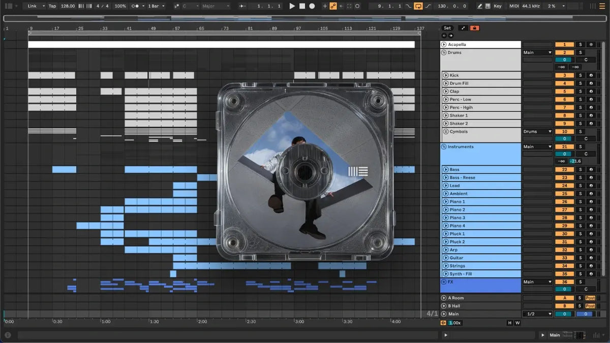This screenshot has width=610, height=343.
Task: Click the orange Lock Envelopes icon
Action: [x=475, y=28]
